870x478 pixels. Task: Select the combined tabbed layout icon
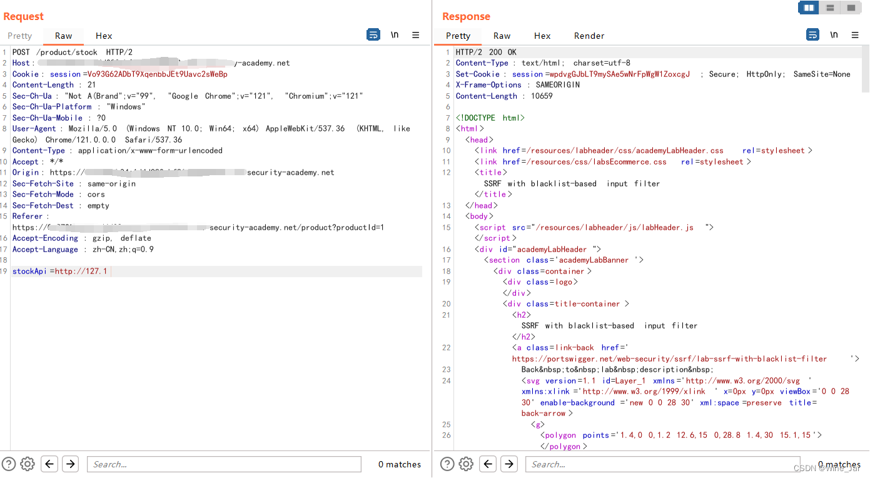851,8
